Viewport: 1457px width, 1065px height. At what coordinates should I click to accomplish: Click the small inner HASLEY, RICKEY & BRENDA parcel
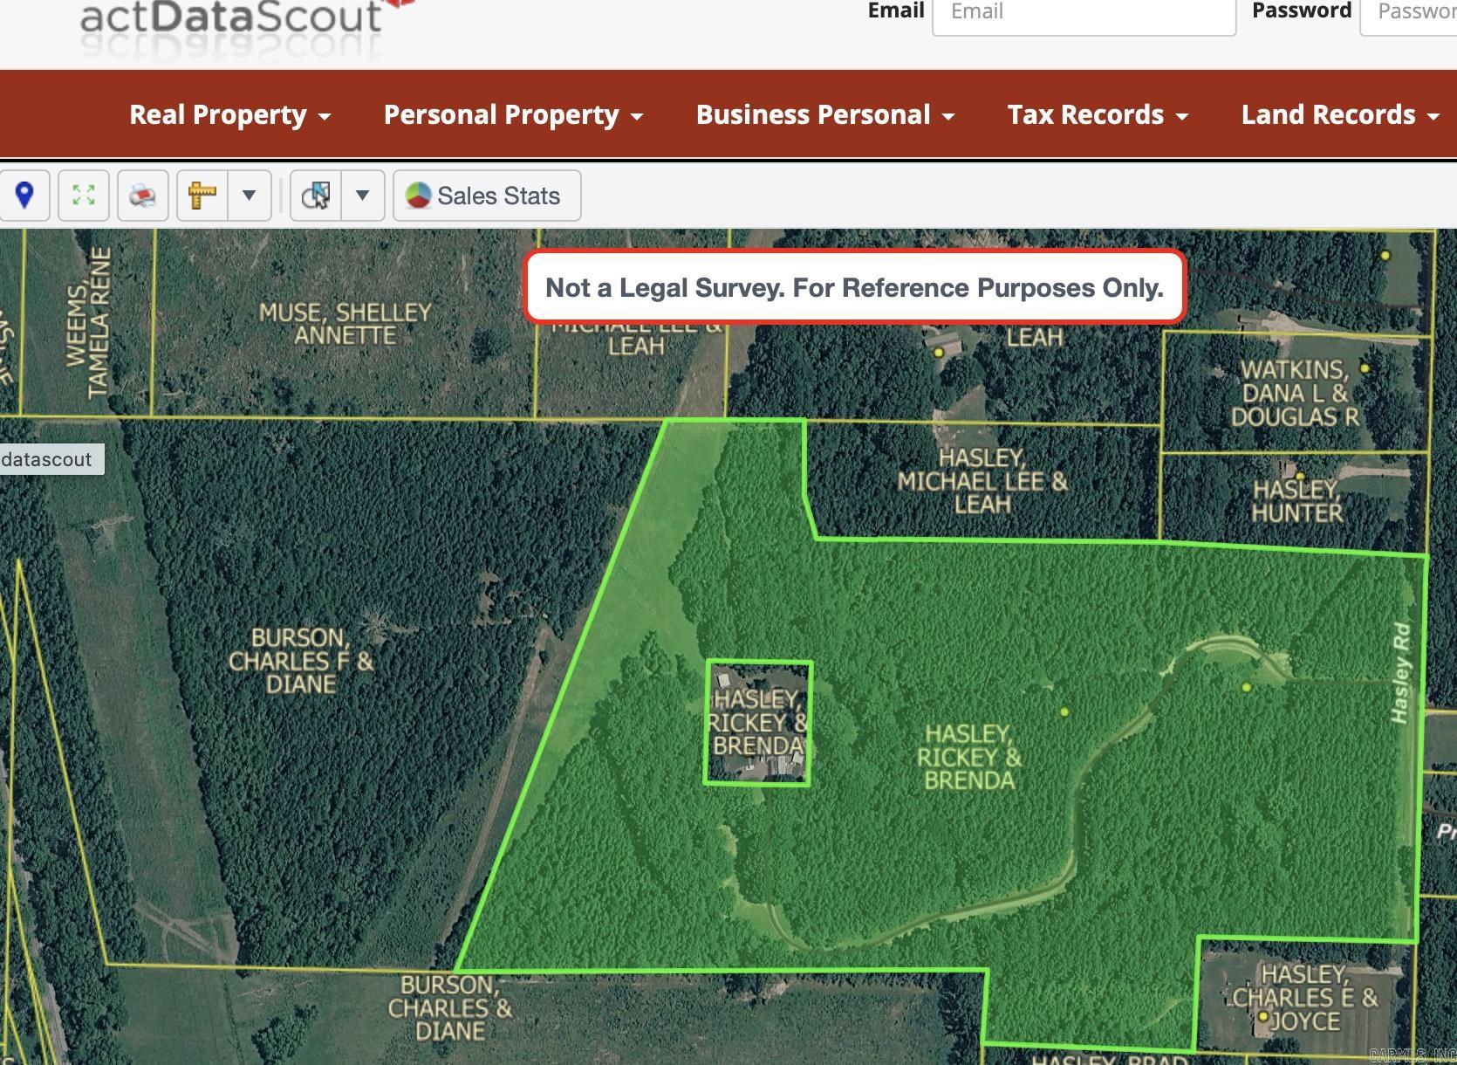pos(758,723)
